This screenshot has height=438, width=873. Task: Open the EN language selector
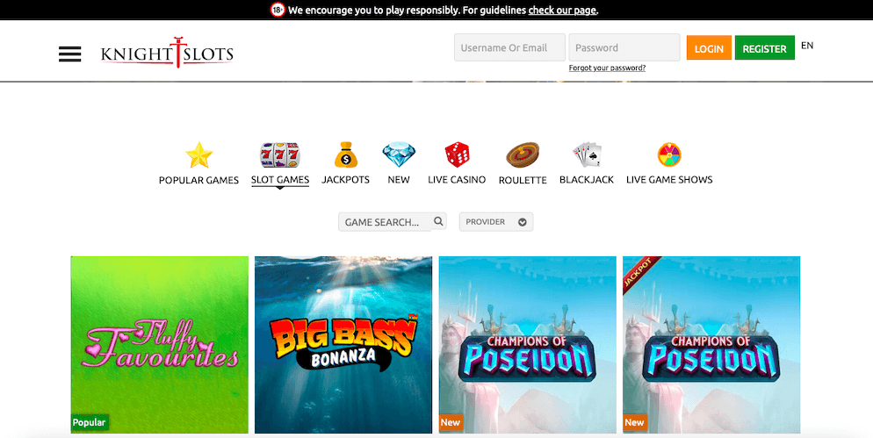point(807,46)
